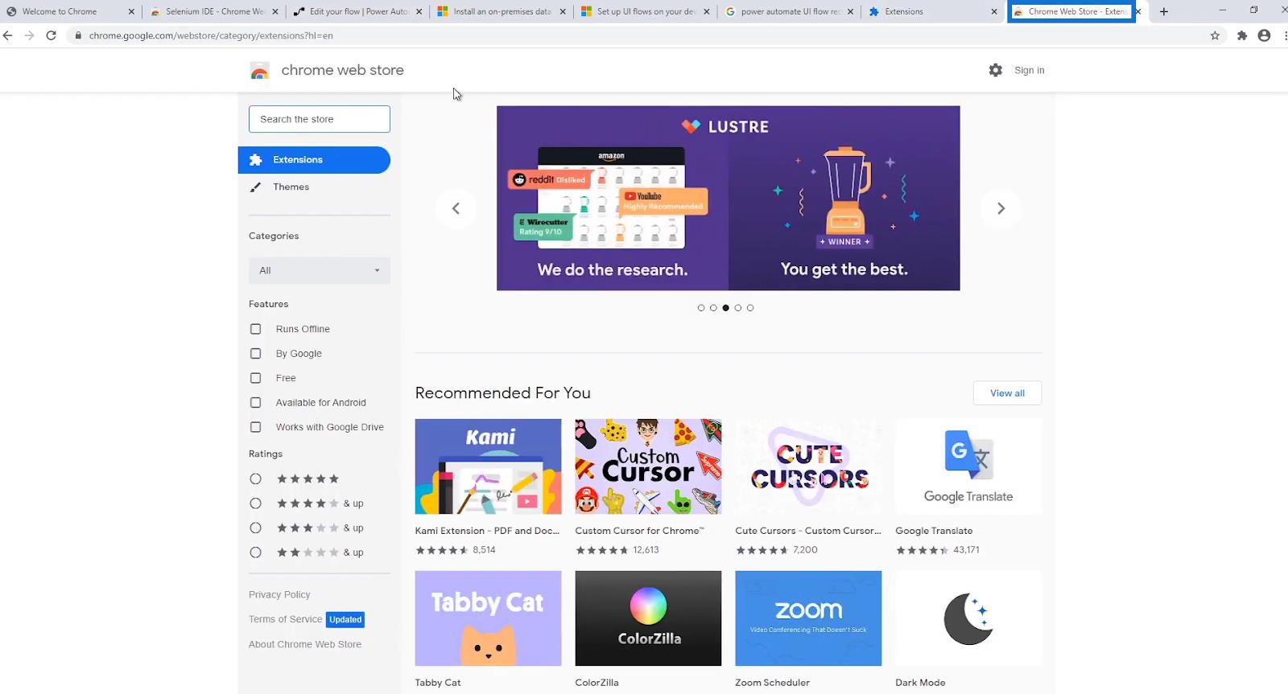Click View all recommended extensions
The height and width of the screenshot is (694, 1288).
coord(1007,393)
